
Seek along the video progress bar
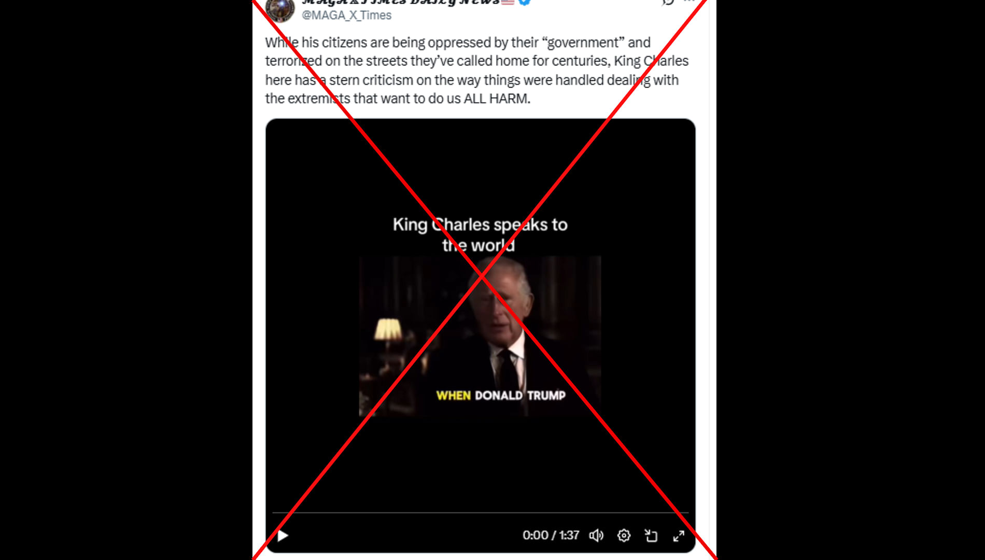tap(480, 513)
